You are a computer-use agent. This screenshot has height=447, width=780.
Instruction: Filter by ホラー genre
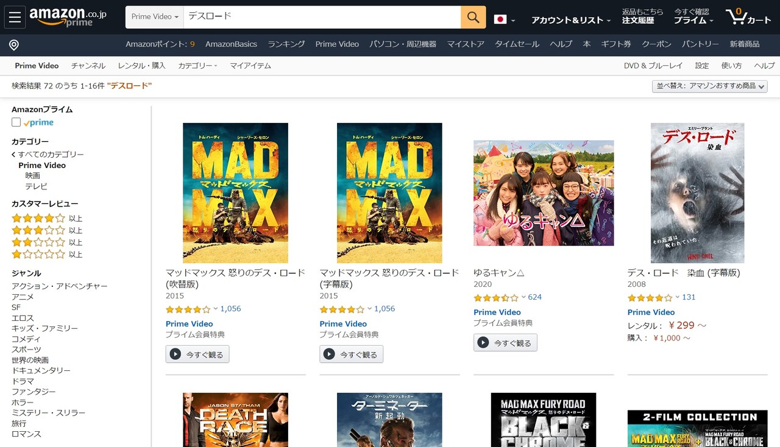[23, 403]
